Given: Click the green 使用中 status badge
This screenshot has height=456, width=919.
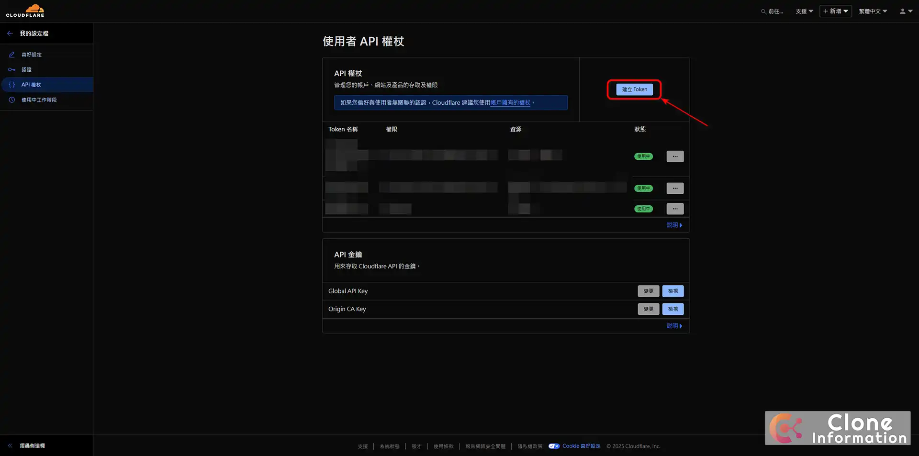Looking at the screenshot, I should 643,156.
